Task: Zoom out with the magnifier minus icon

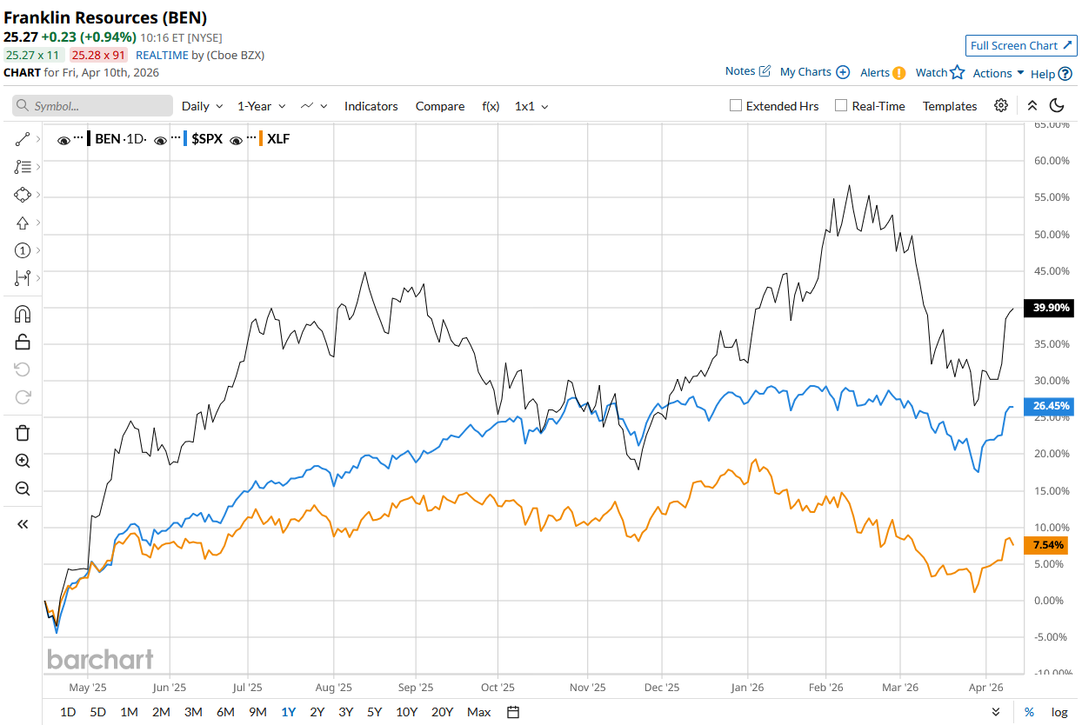Action: coord(23,489)
